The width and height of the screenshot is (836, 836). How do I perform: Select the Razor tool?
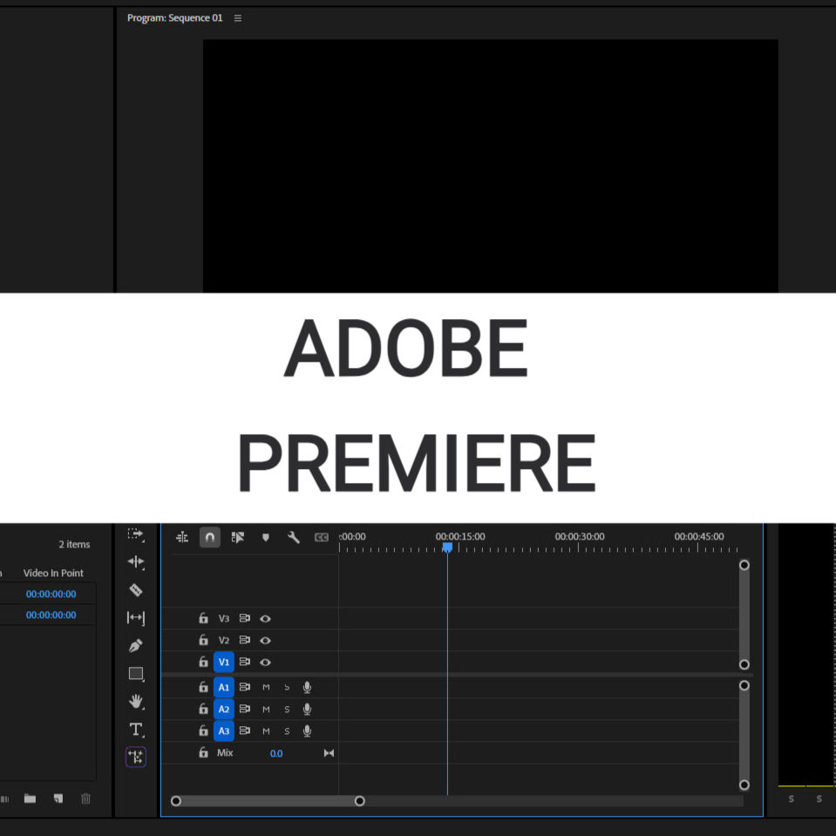pos(135,589)
